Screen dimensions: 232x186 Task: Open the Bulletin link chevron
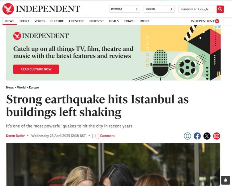click(171, 9)
